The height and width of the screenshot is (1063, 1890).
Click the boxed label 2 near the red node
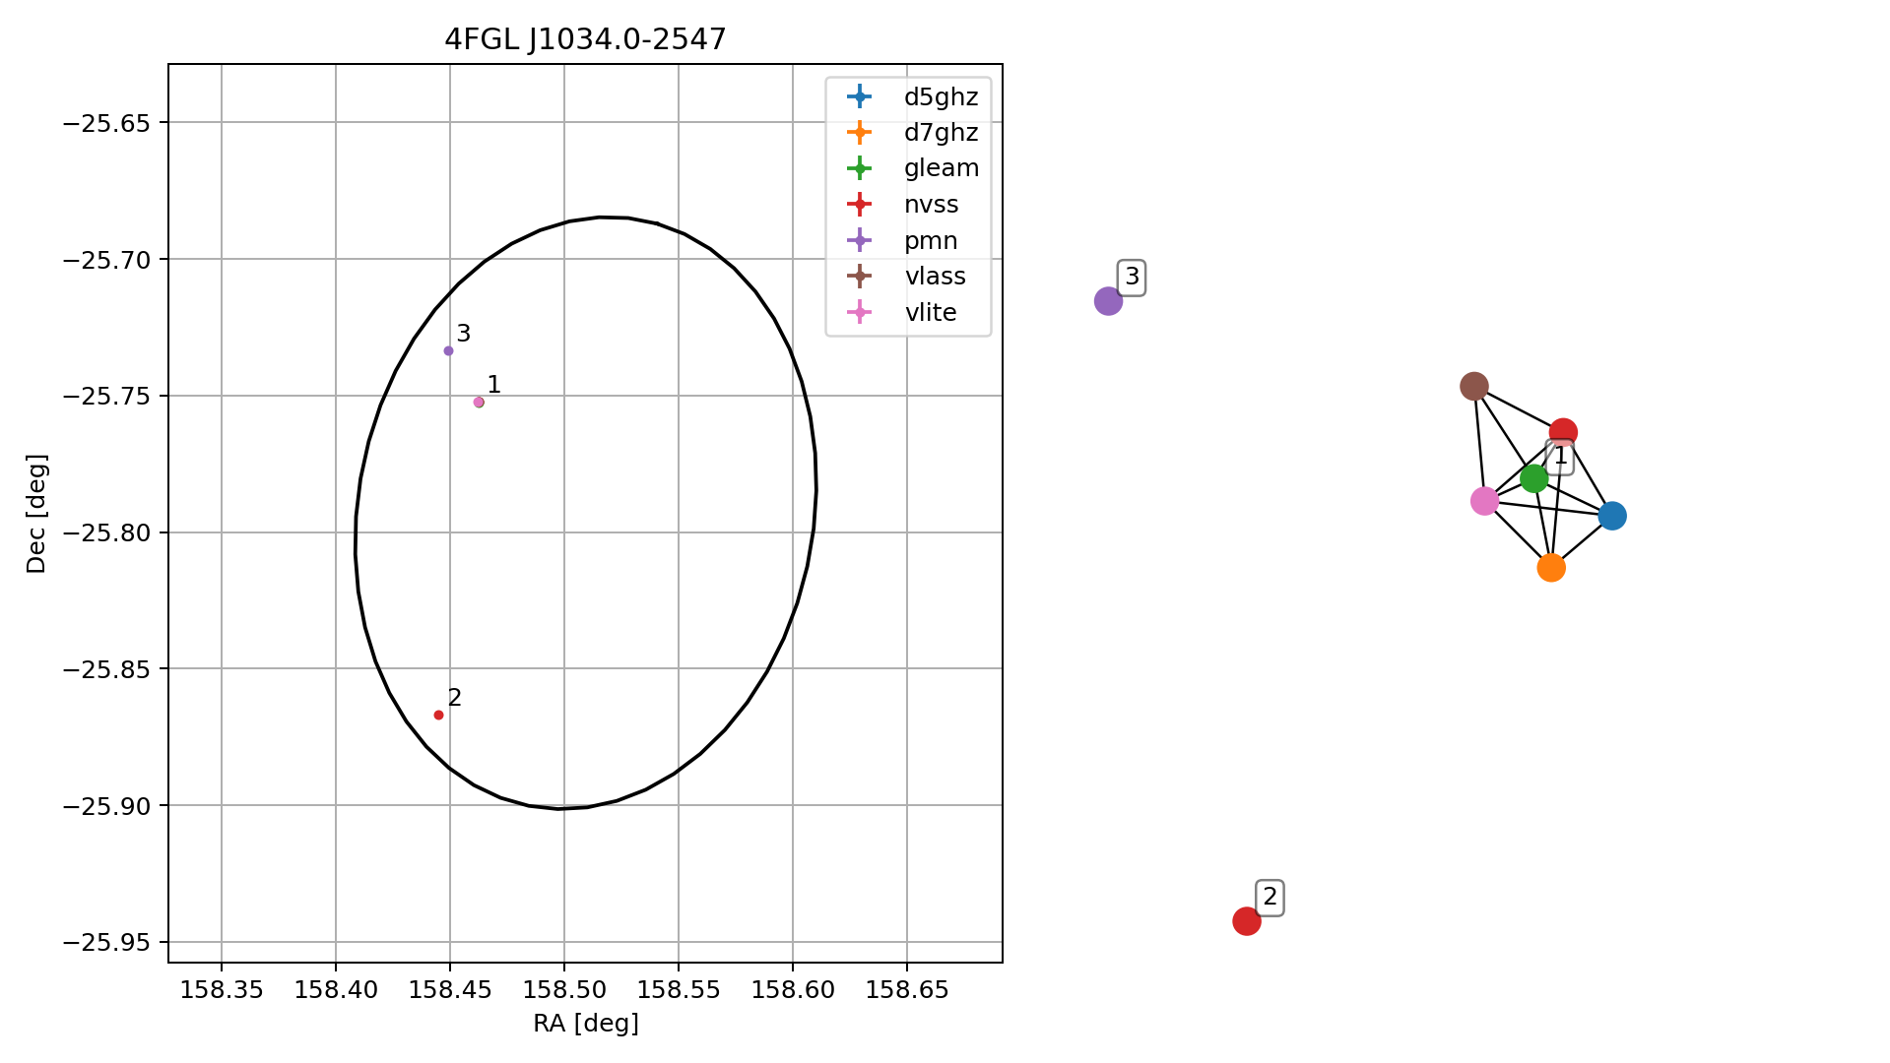(1270, 898)
